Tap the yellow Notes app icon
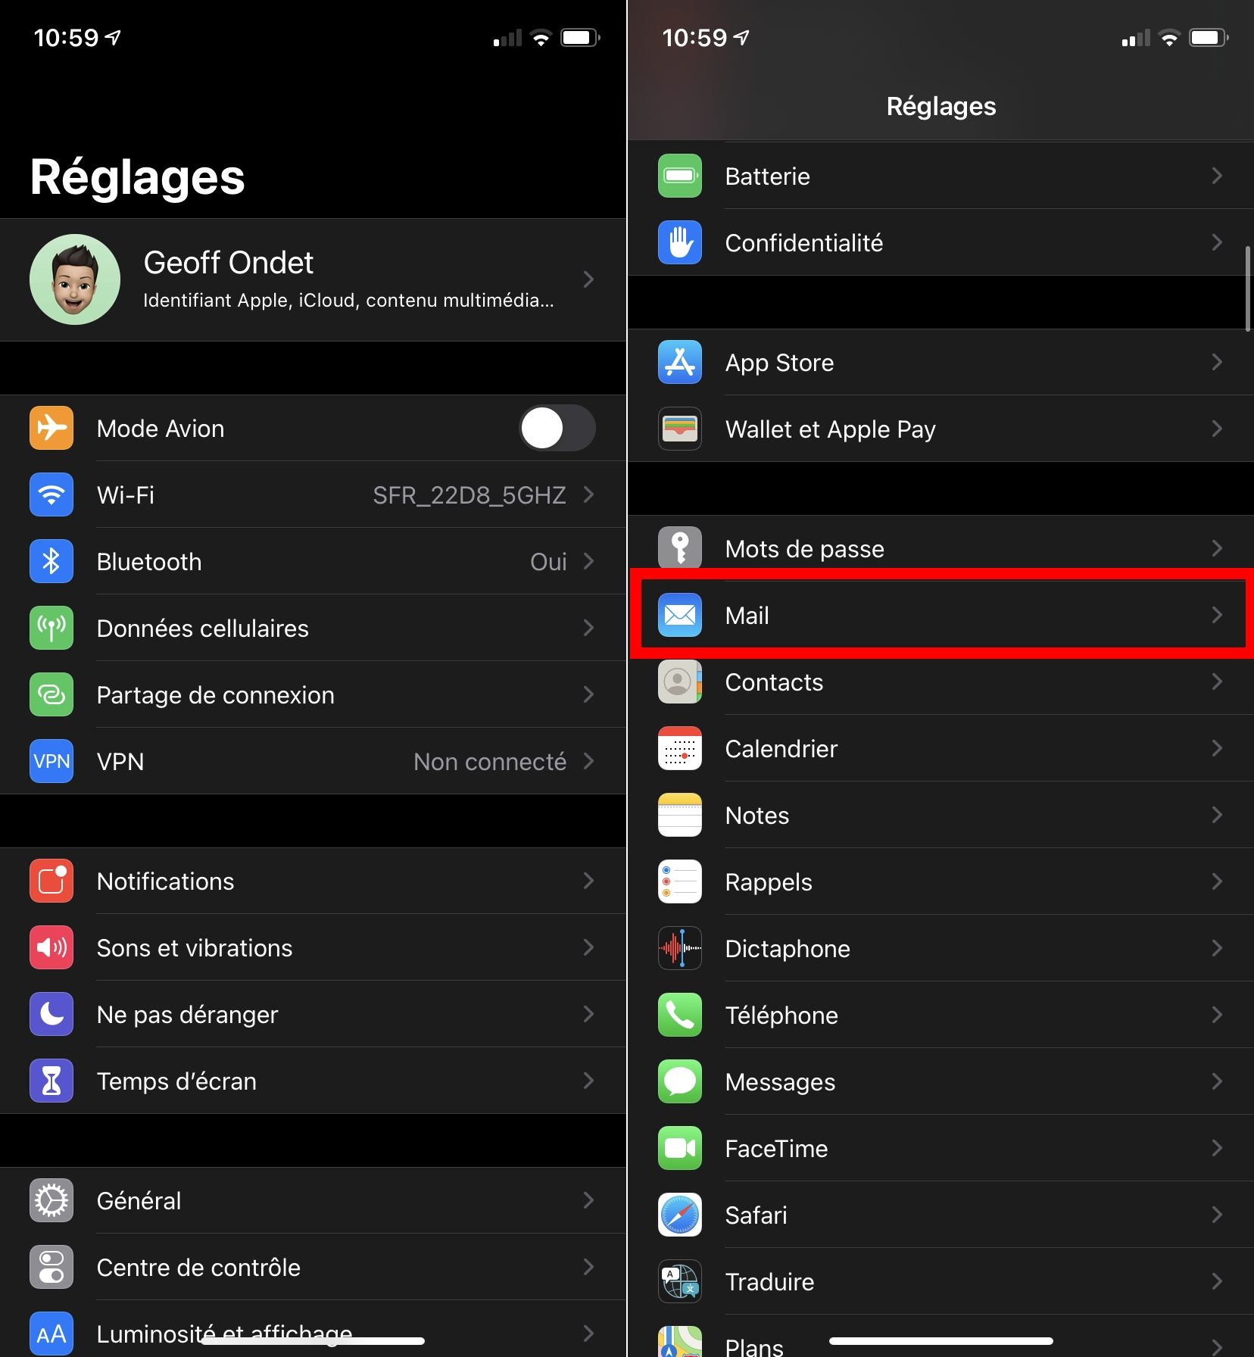Screen dimensions: 1254x1357 coord(680,815)
